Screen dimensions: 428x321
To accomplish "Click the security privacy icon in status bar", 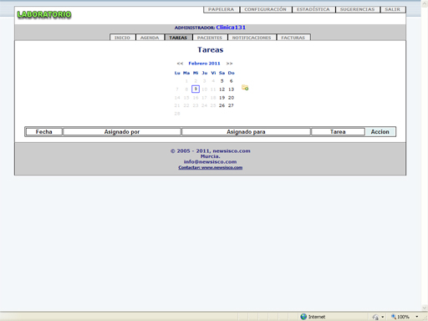I will [x=375, y=317].
